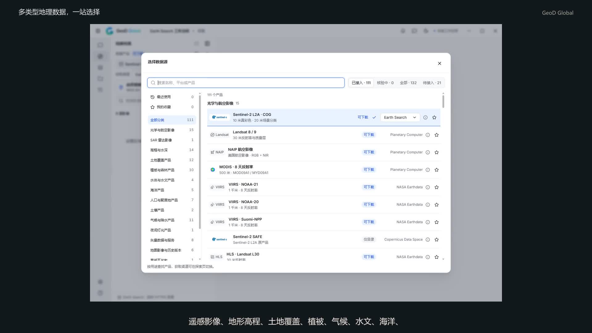Switch to 核验中 · 0 tab

click(385, 83)
